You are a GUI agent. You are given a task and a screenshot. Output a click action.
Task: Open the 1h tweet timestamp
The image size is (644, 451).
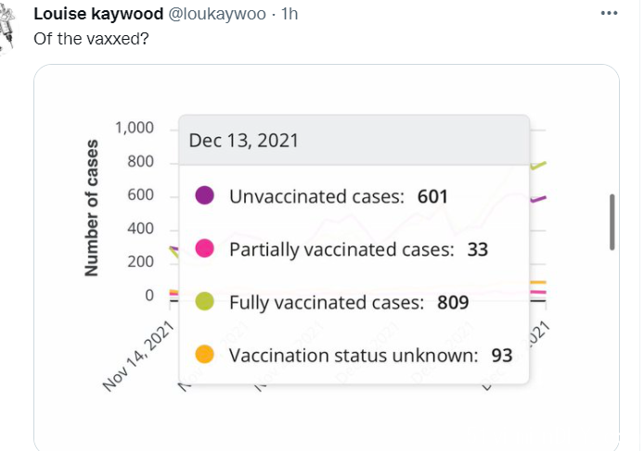pos(290,14)
